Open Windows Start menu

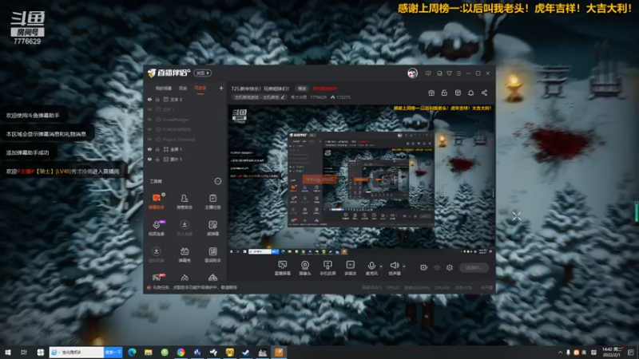pyautogui.click(x=7, y=352)
